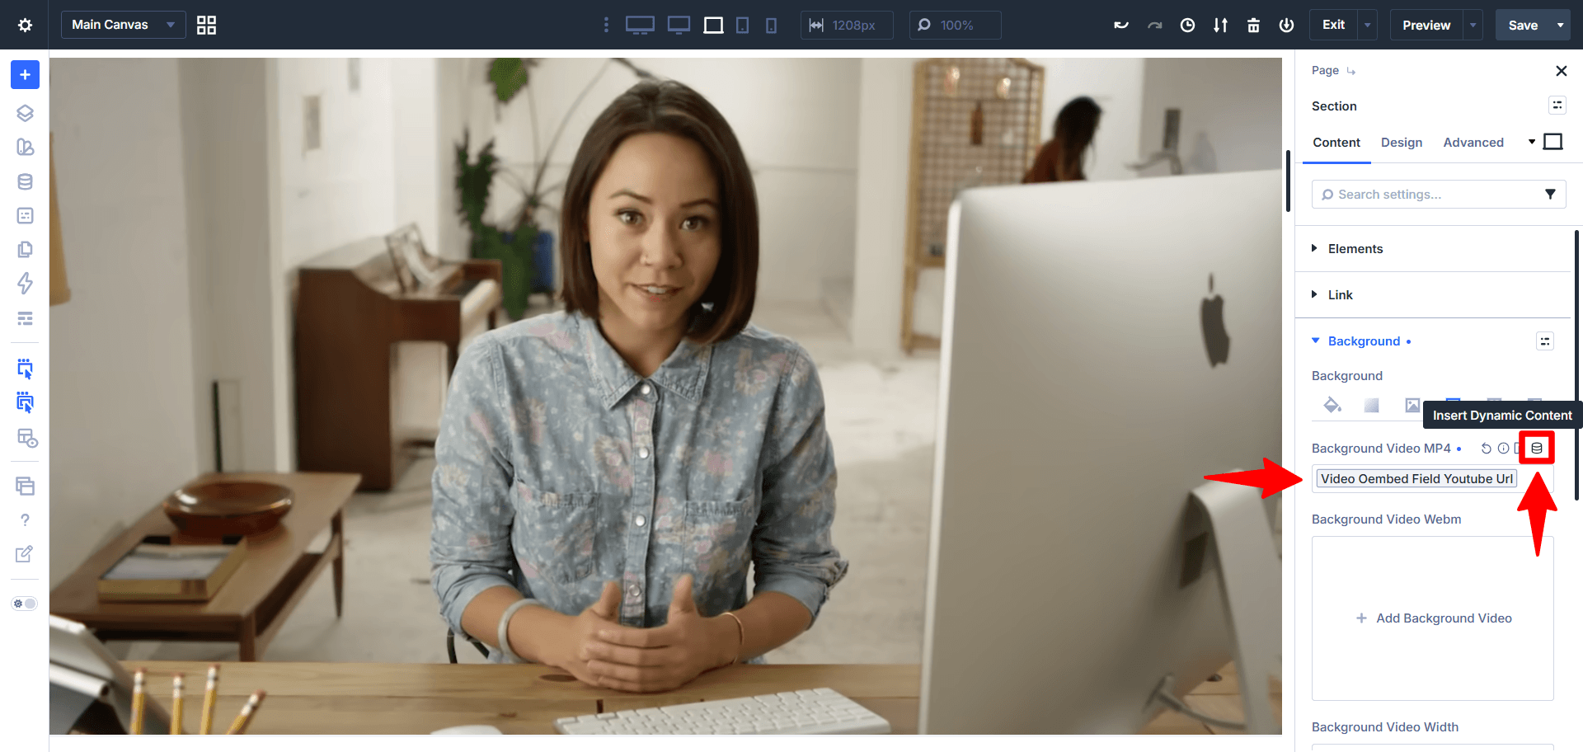The width and height of the screenshot is (1583, 752).
Task: Switch to widescreen desktop view icon
Action: [640, 25]
